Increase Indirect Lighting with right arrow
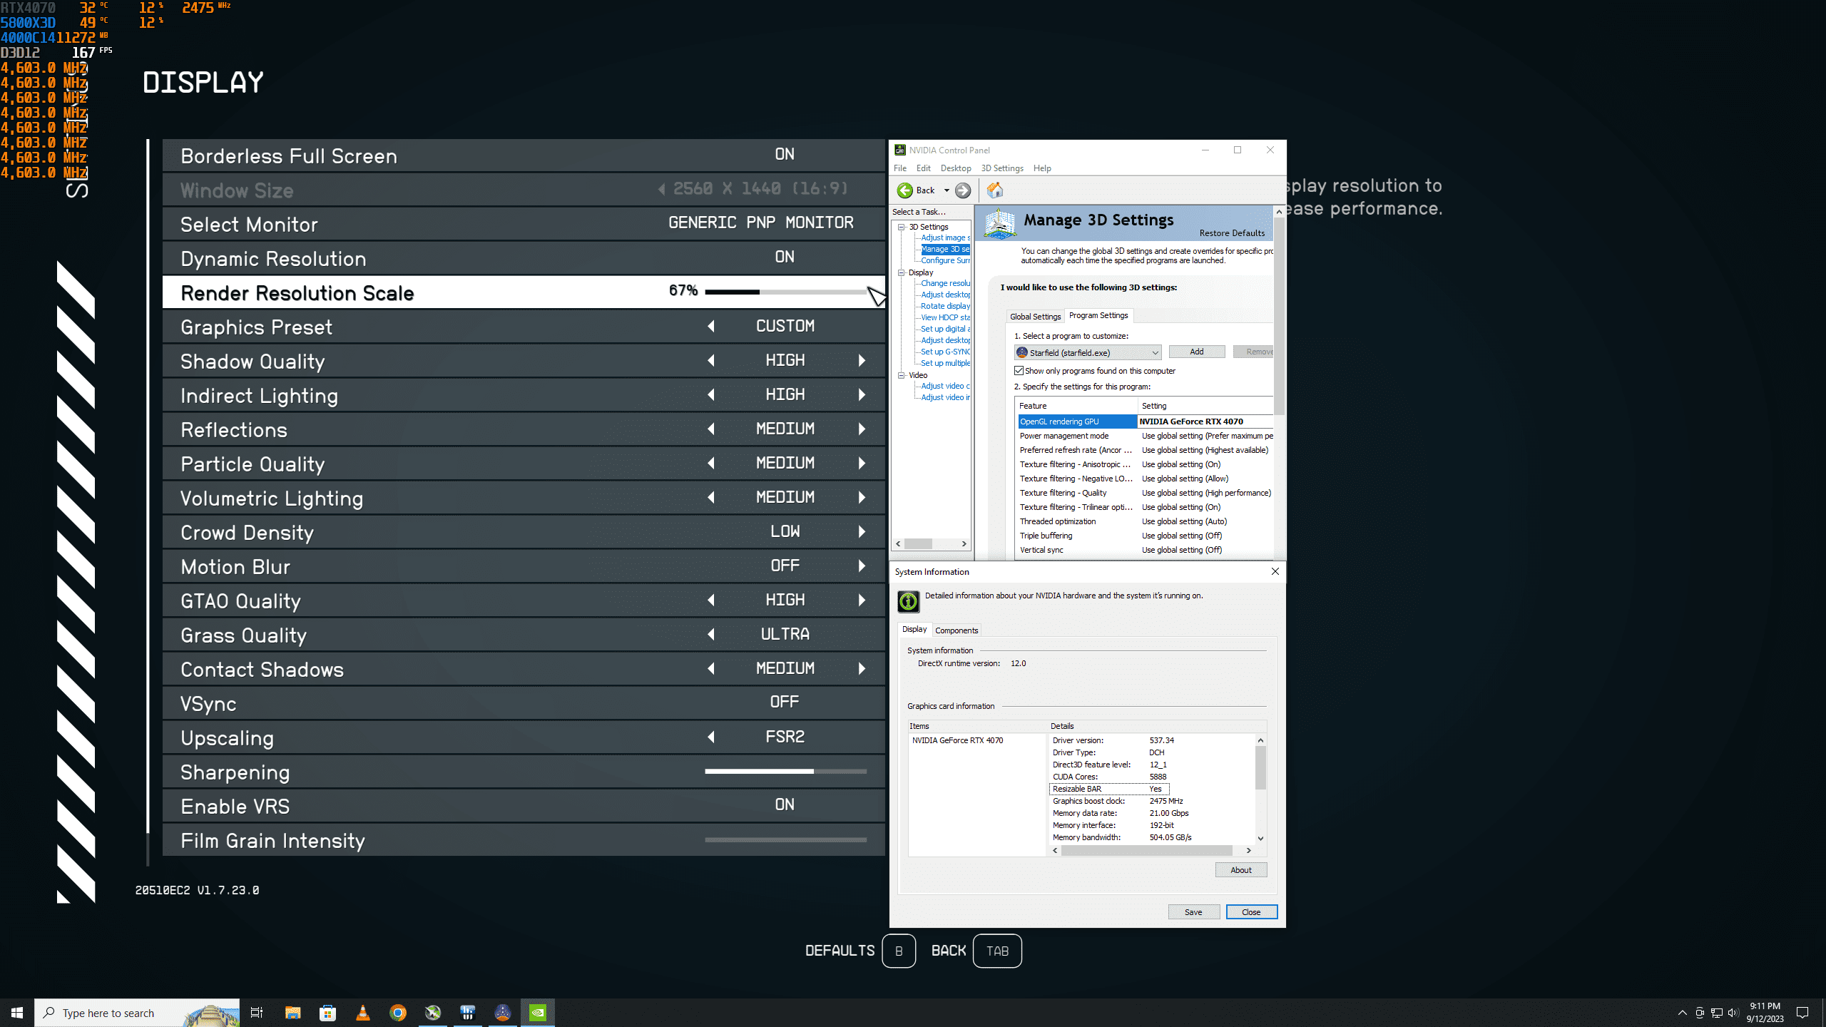This screenshot has width=1826, height=1027. click(862, 395)
